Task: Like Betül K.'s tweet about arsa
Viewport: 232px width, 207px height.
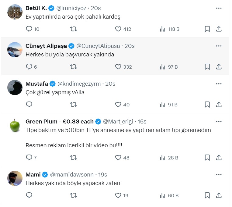Action: coord(118,29)
